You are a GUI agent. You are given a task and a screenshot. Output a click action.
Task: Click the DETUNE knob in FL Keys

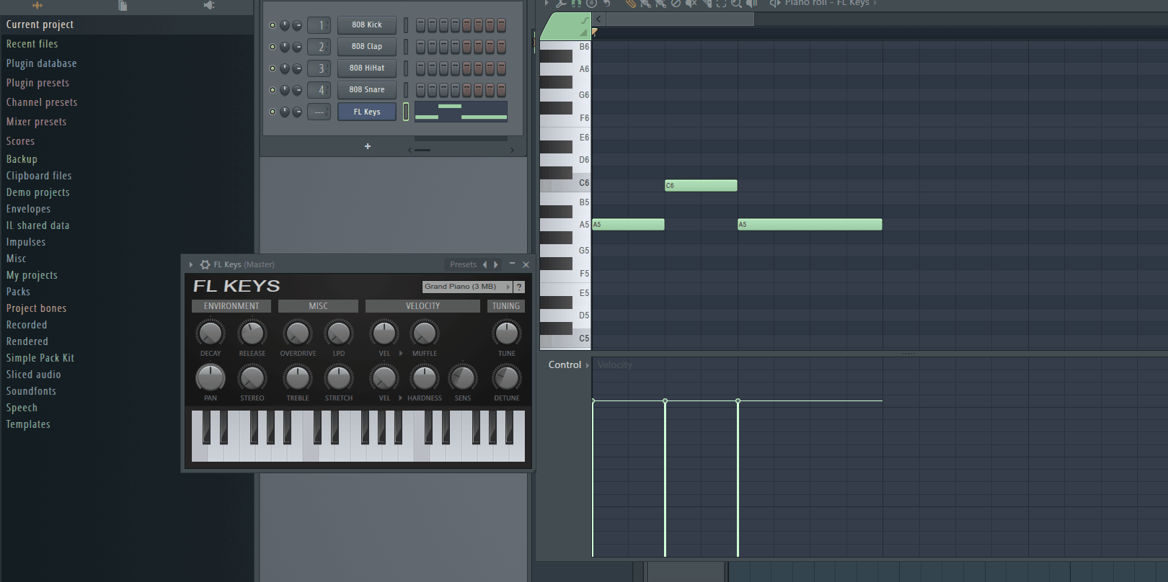click(506, 378)
